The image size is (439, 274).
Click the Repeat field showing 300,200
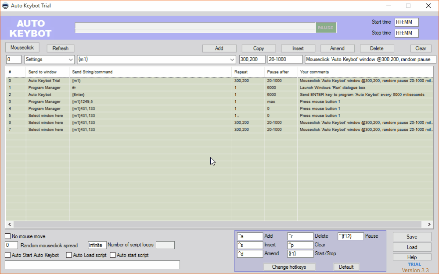click(x=252, y=60)
